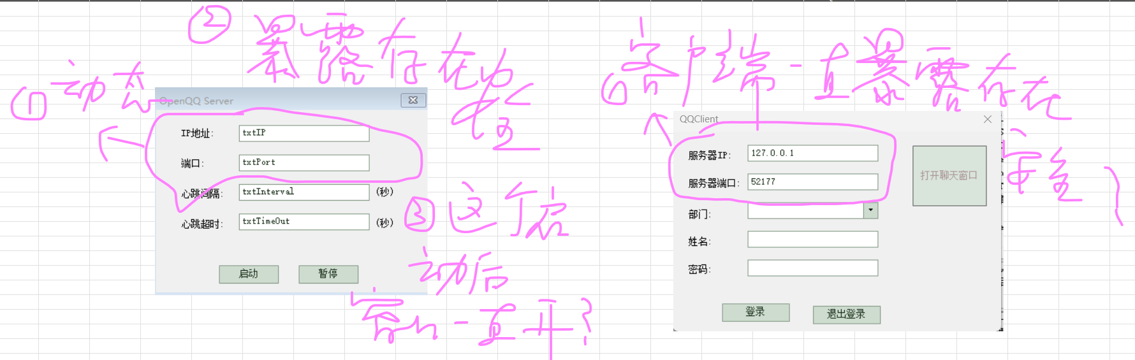Select the 姓名 name input field

click(812, 240)
